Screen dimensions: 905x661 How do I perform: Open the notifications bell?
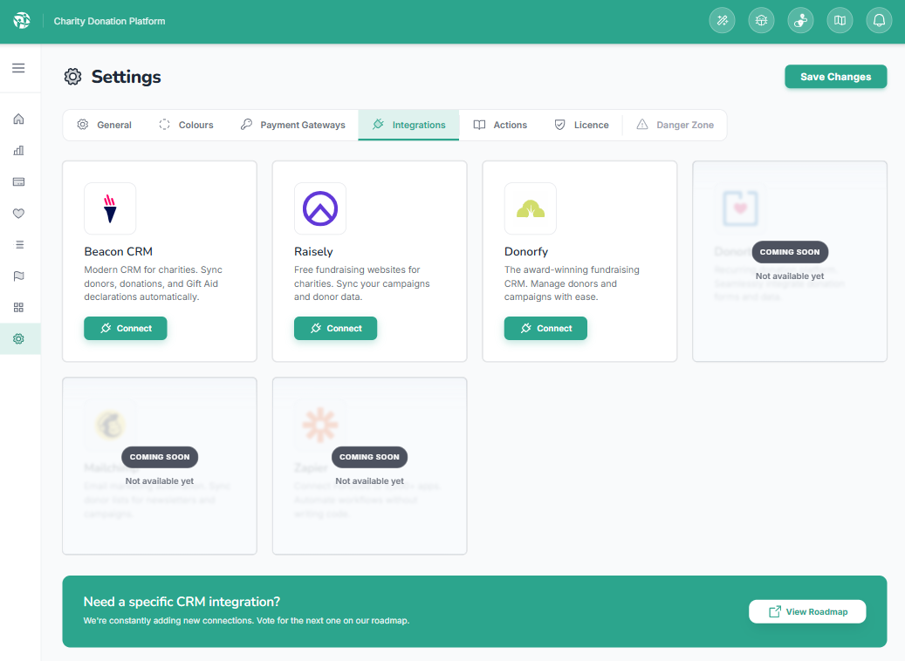click(x=879, y=21)
